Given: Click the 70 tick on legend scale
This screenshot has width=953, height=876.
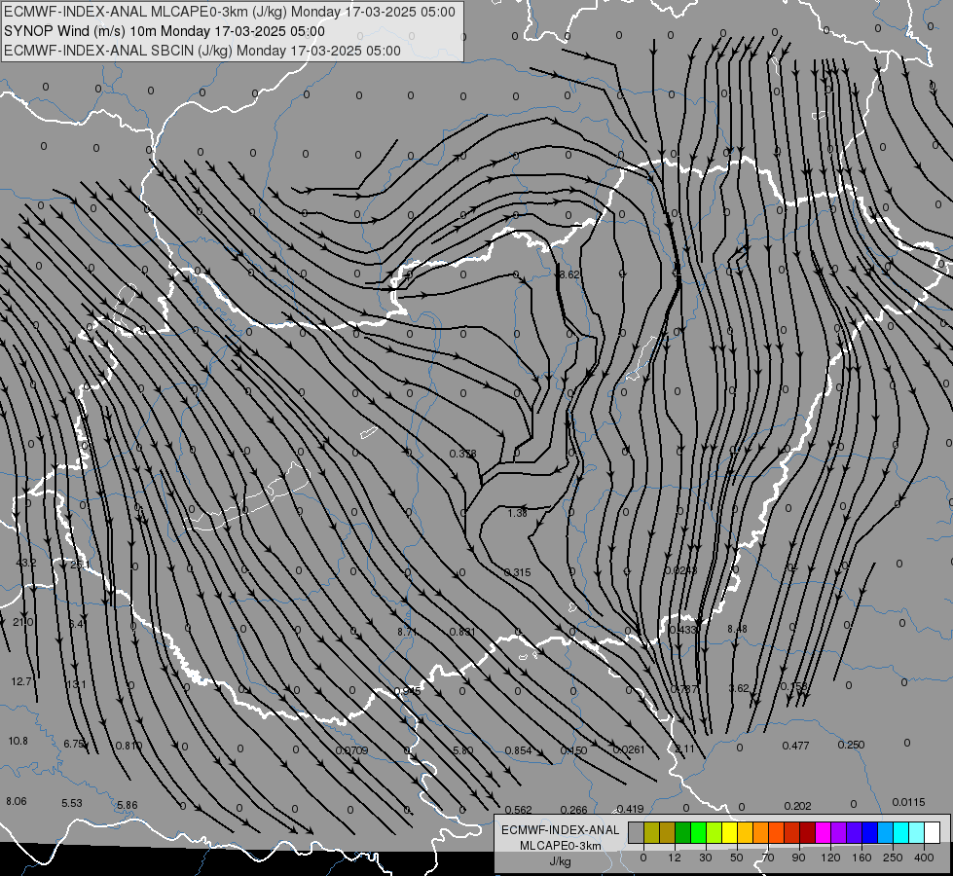Looking at the screenshot, I should (x=768, y=858).
